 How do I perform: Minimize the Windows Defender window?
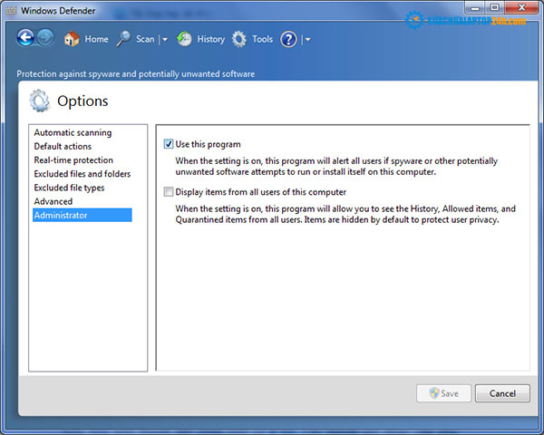pos(475,7)
